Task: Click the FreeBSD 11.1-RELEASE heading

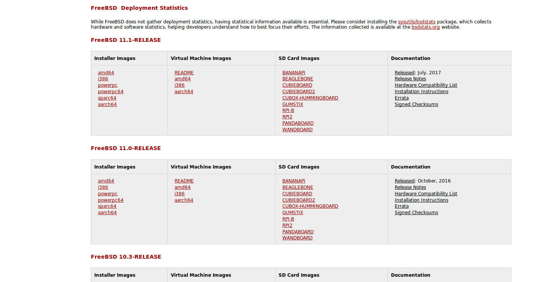Action: (126, 40)
